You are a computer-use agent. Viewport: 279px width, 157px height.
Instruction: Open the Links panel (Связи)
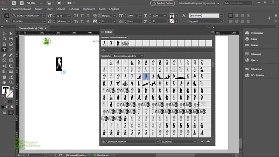point(252,45)
